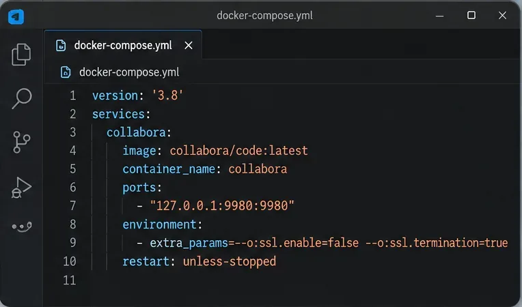Close the docker-compose.yml editor tab

189,45
